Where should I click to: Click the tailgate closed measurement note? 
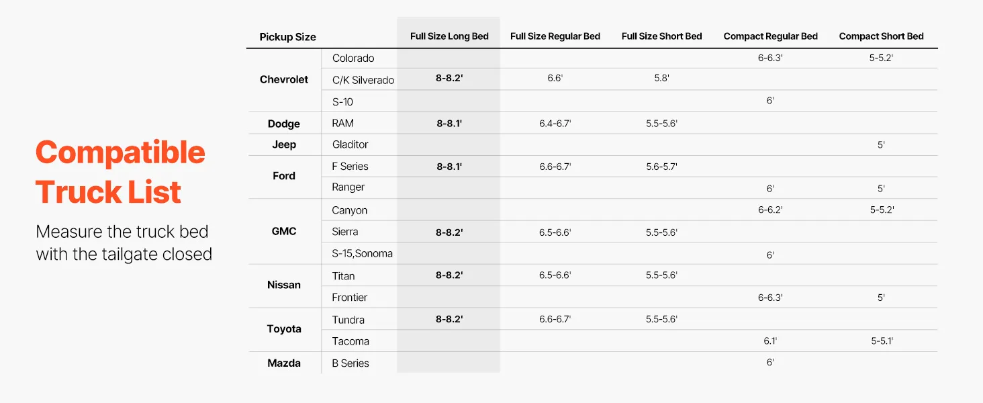124,243
